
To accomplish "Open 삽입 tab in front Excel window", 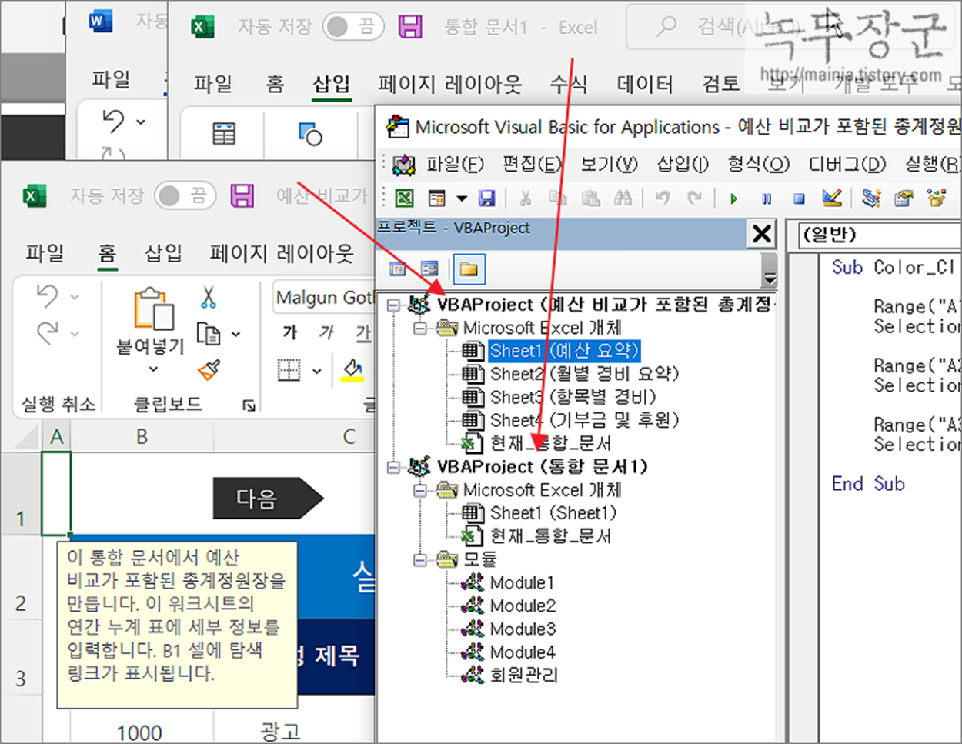I will pos(164,252).
